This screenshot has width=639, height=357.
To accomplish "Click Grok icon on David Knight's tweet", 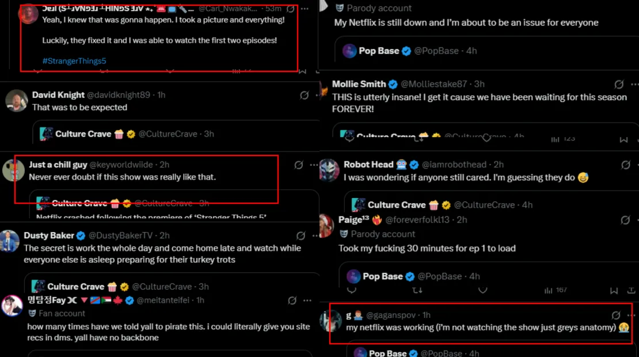I will (x=304, y=95).
